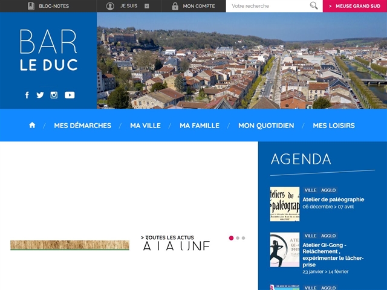Go to Meuse Grand Sud site
The image size is (387, 290).
tap(355, 6)
